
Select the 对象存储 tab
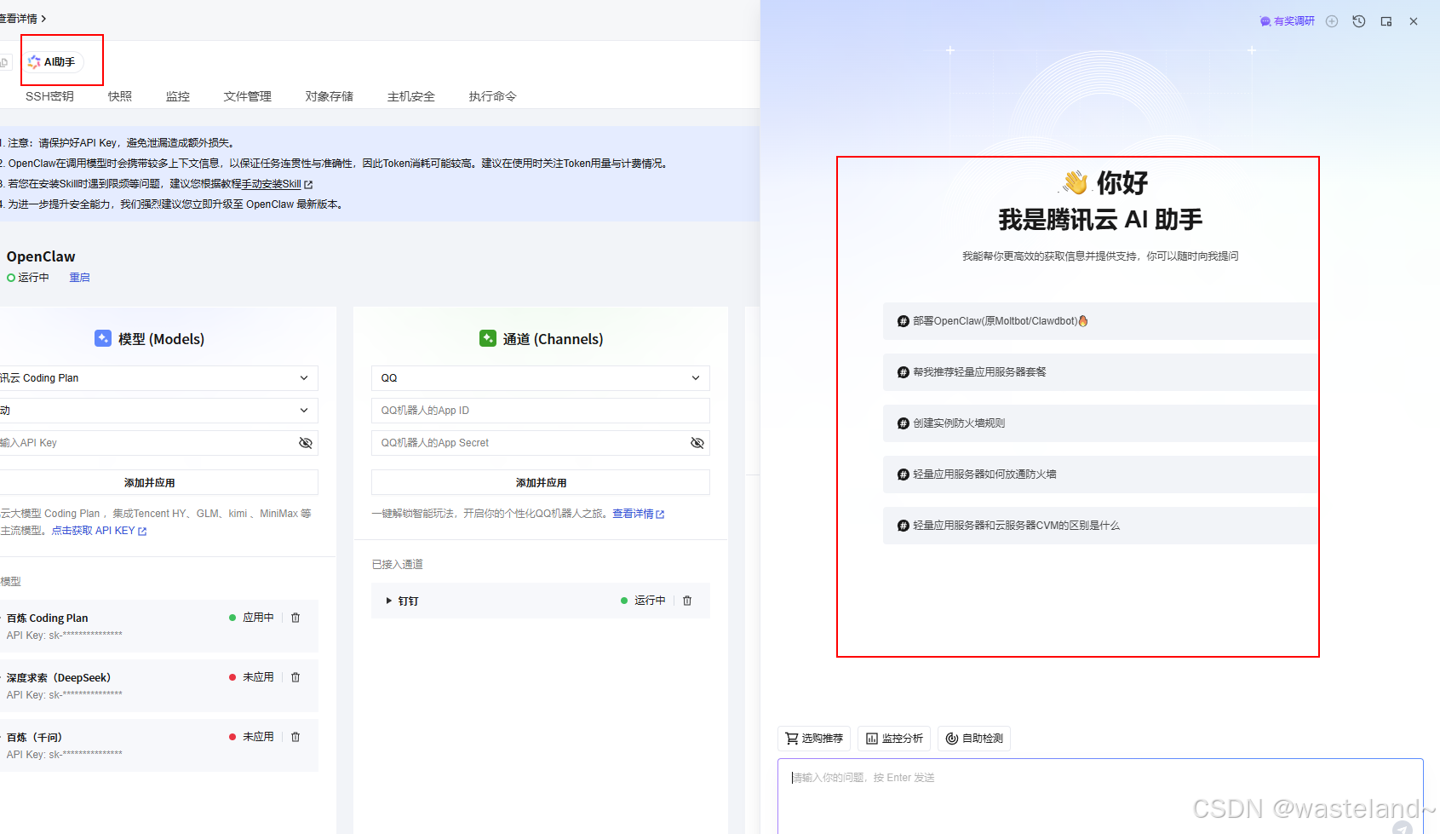point(330,96)
